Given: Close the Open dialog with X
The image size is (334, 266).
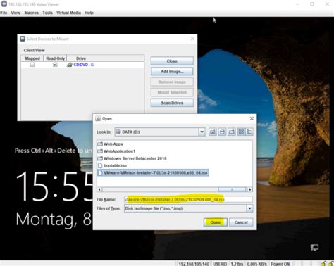Looking at the screenshot, I should coord(252,118).
